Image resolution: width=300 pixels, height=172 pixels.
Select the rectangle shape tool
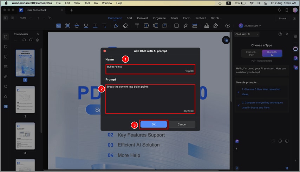176,26
